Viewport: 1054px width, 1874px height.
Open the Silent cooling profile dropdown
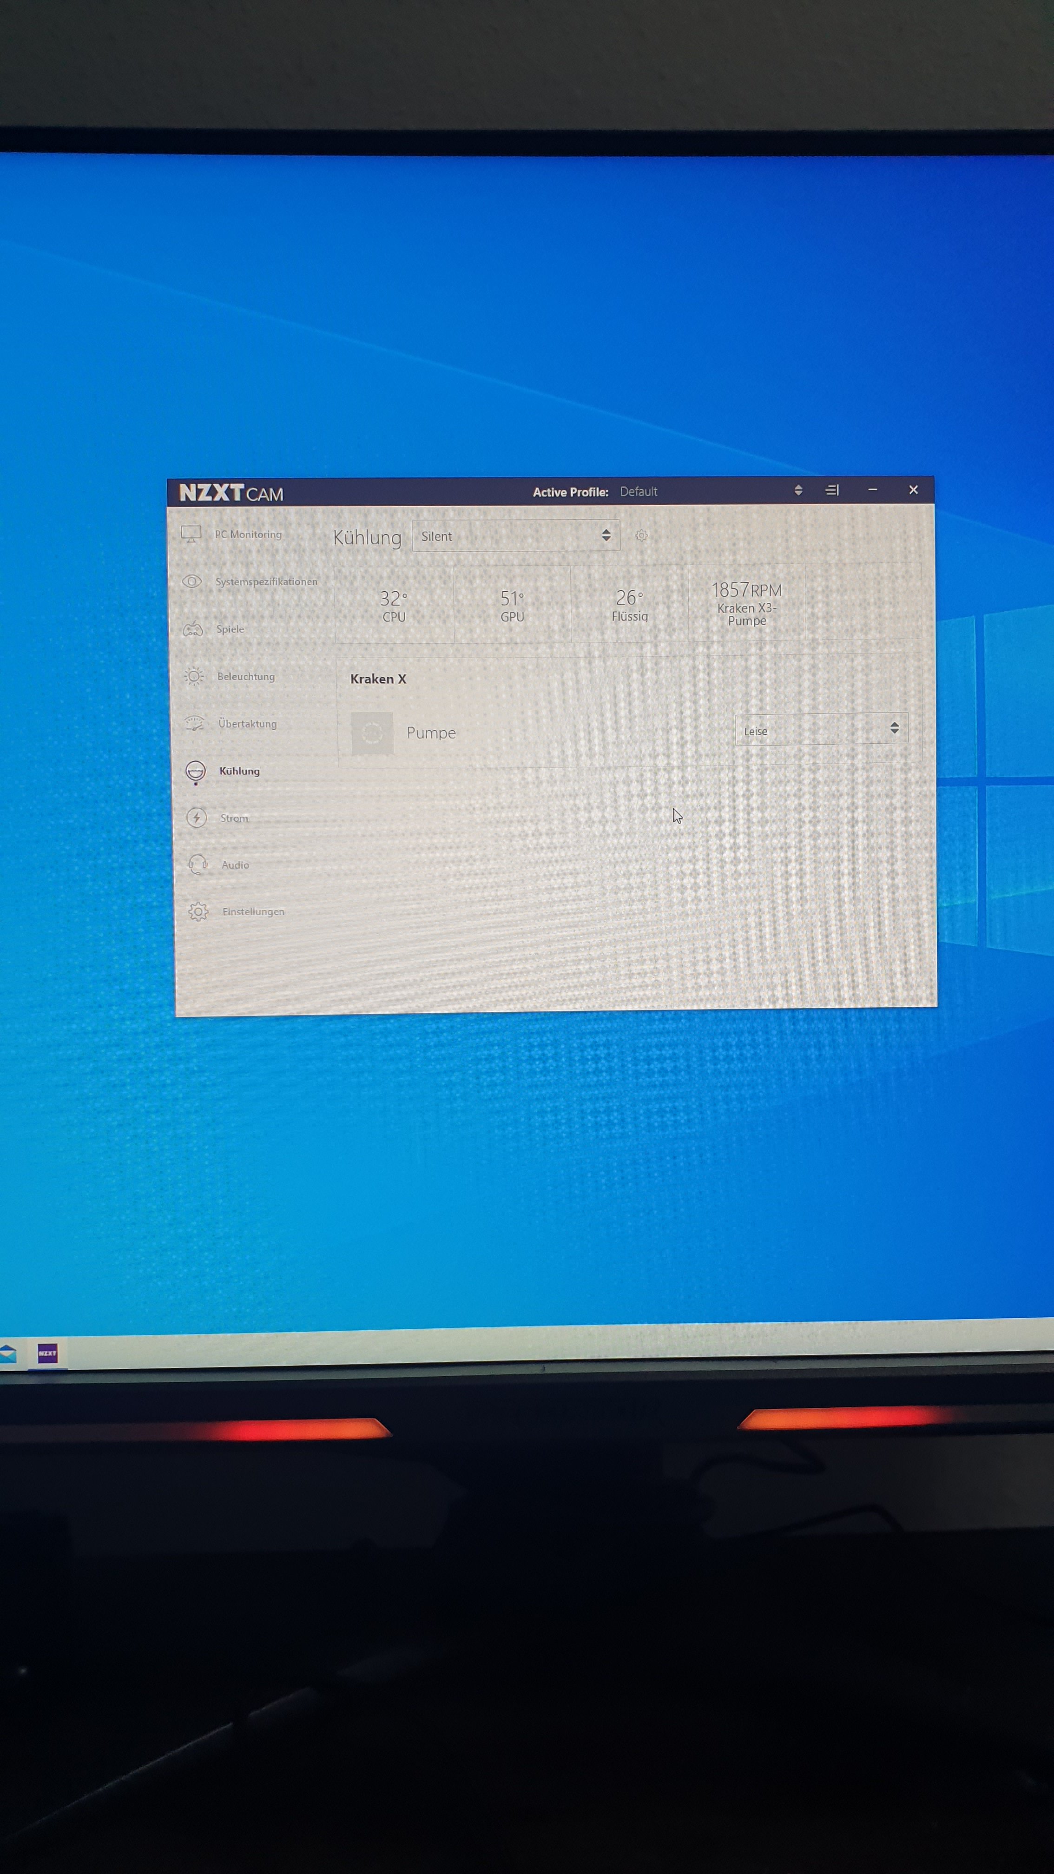[x=516, y=536]
